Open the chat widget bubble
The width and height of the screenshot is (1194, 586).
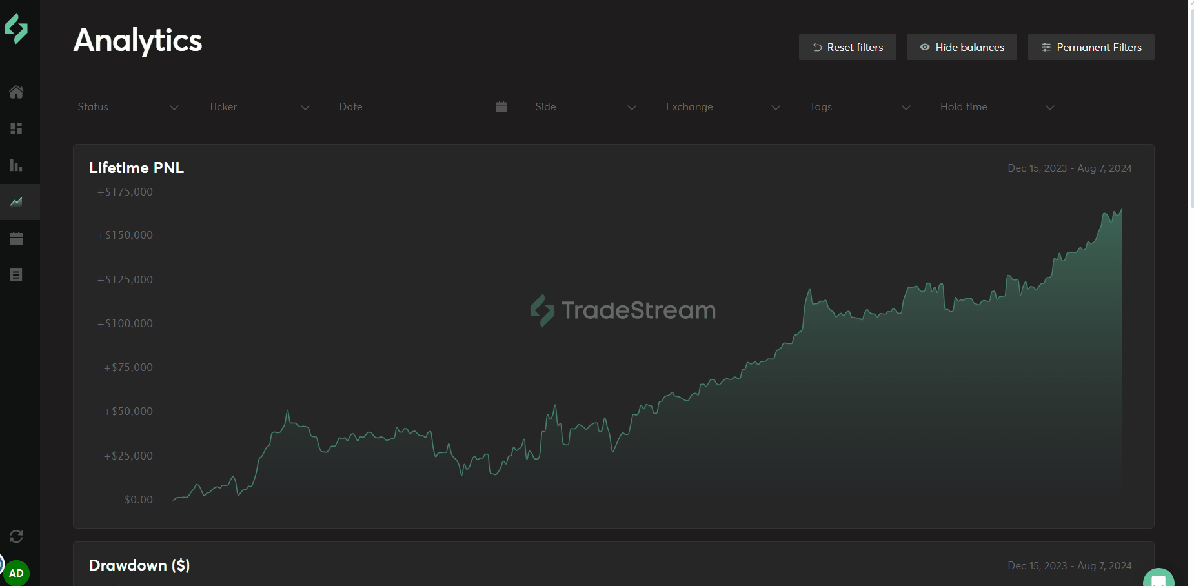click(1159, 579)
